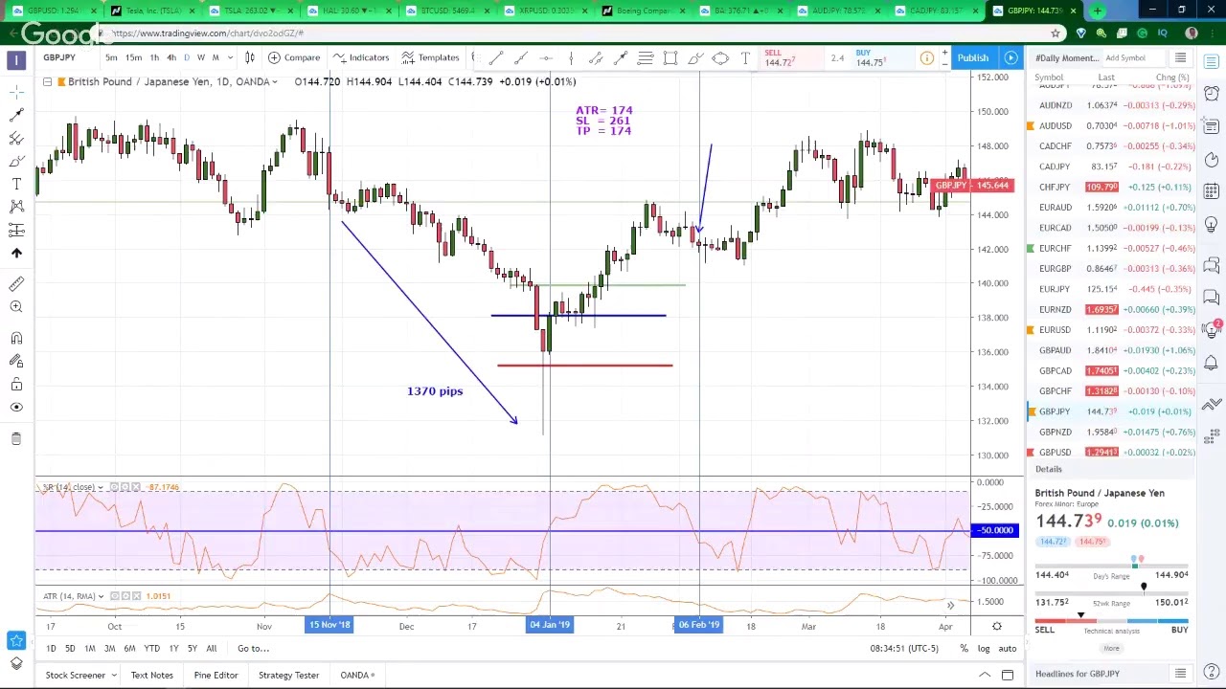Click the Publish button
This screenshot has height=689, width=1226.
click(972, 57)
